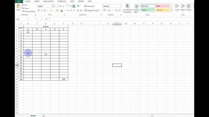
Task: Expand the Name Box dropdown
Action: pos(28,19)
